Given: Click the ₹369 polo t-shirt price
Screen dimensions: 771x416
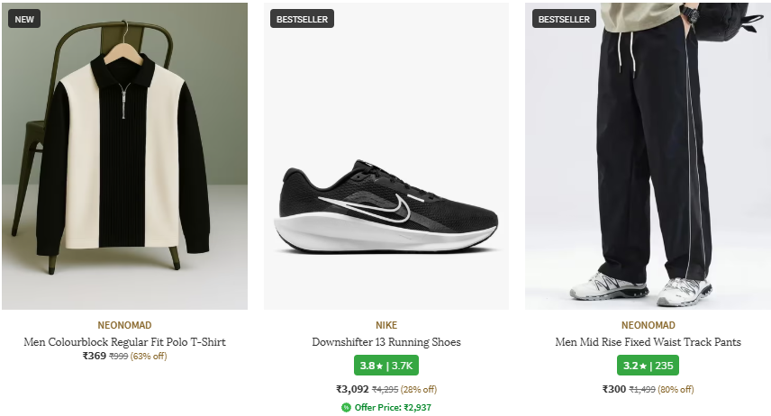Looking at the screenshot, I should pyautogui.click(x=94, y=357).
